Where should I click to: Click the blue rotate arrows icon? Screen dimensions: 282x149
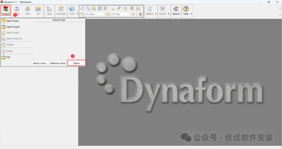point(88,8)
